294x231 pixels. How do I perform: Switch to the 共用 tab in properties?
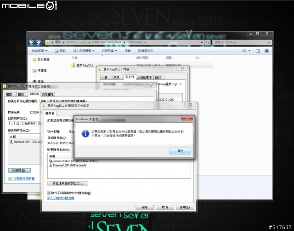117,77
